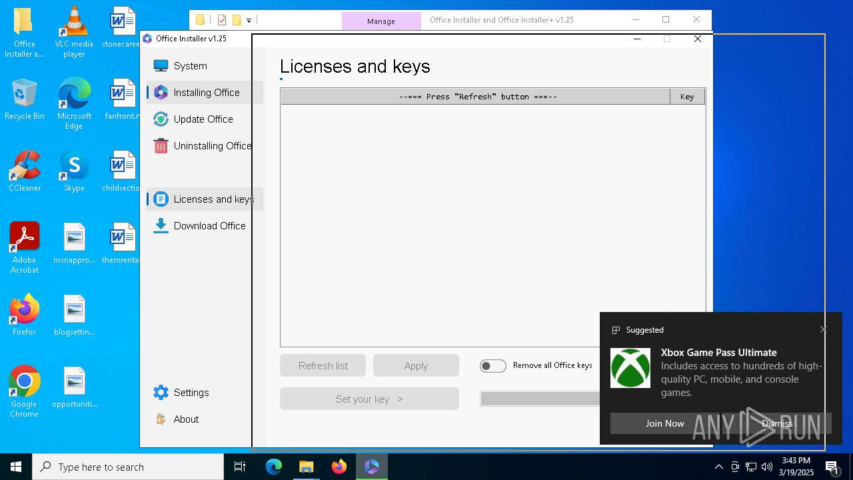
Task: Select themrenta Word document on desktop
Action: click(x=121, y=243)
